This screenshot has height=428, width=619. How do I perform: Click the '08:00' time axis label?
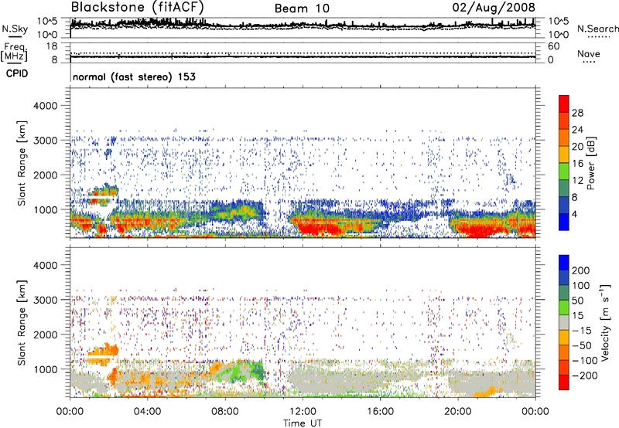pos(225,412)
